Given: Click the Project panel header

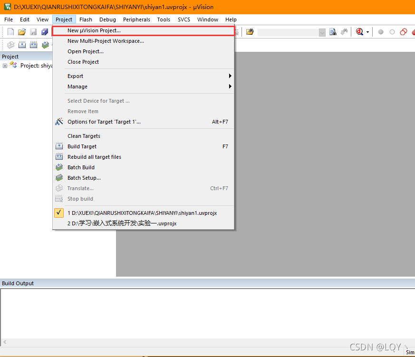Looking at the screenshot, I should [27, 57].
